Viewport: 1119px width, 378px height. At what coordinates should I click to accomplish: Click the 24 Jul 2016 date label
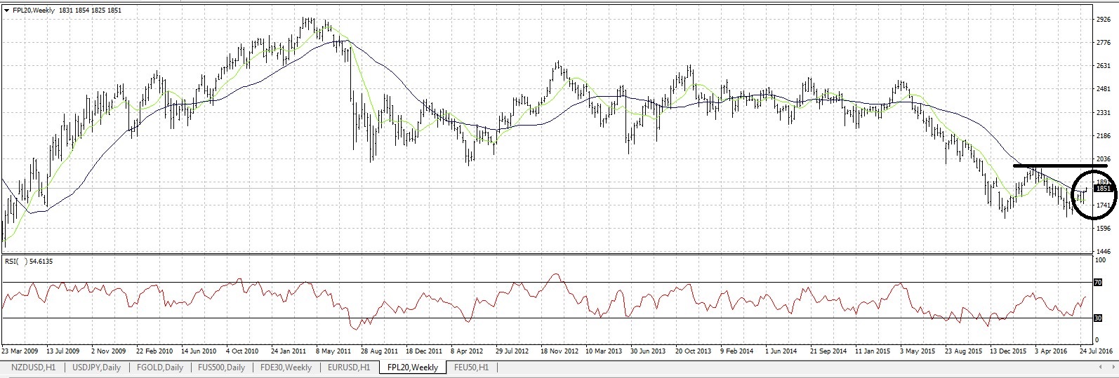click(1097, 350)
